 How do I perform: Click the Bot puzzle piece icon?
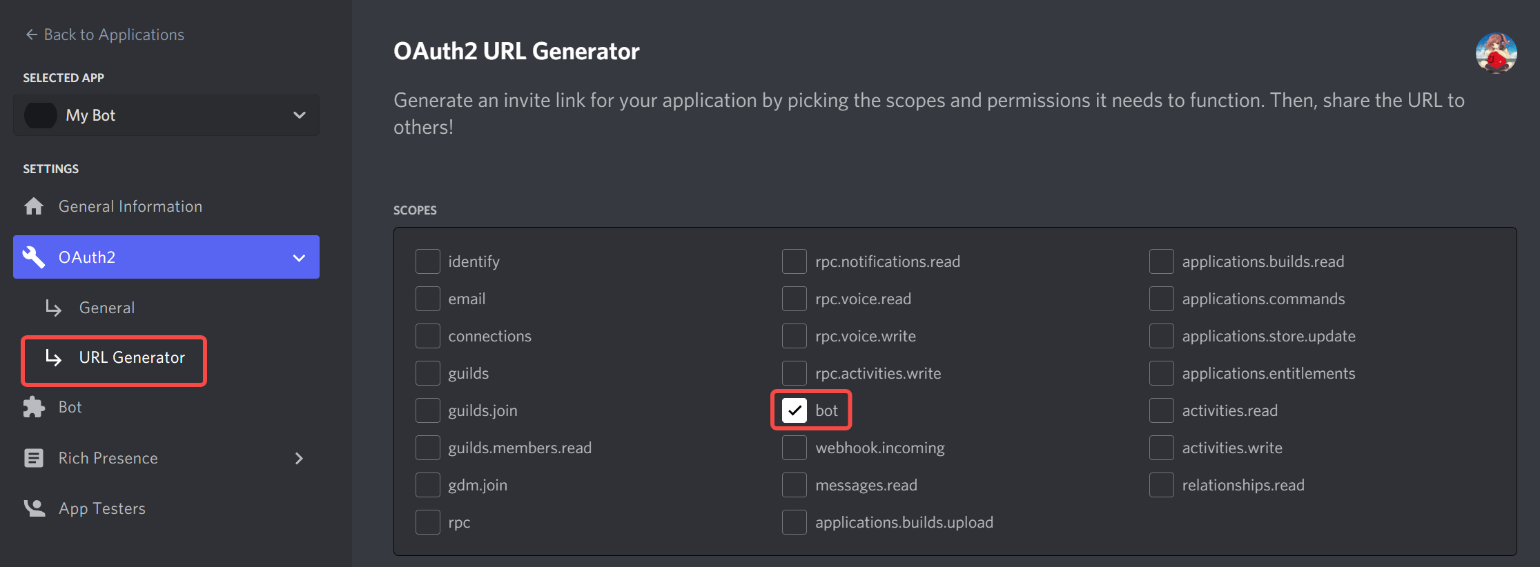click(x=34, y=407)
